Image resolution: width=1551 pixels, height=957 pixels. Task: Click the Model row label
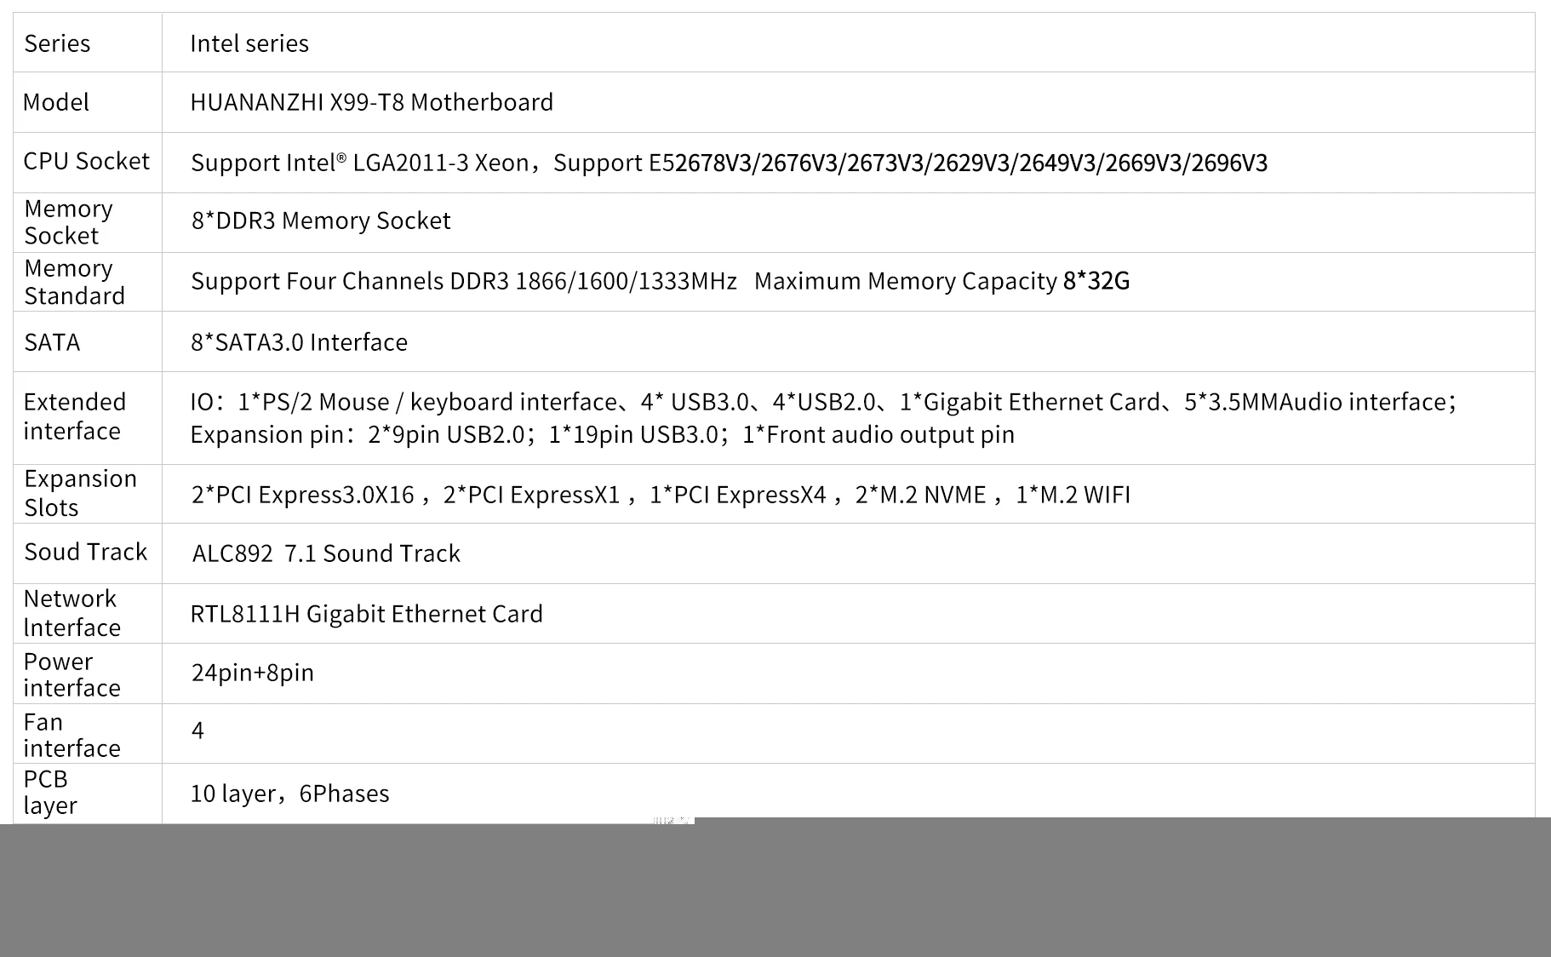56,102
